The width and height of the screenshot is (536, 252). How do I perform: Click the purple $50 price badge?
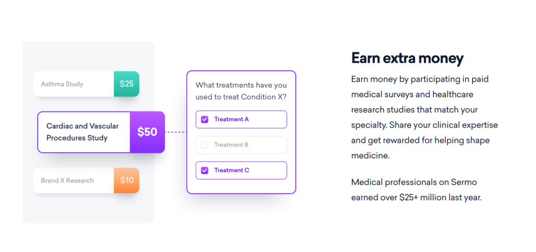point(147,132)
